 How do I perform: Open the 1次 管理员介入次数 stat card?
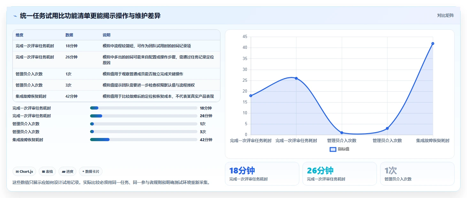click(x=417, y=174)
